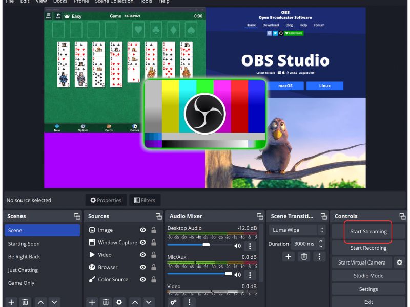This screenshot has height=307, width=410.
Task: Mute Desktop Audio with speaker icon
Action: point(238,246)
